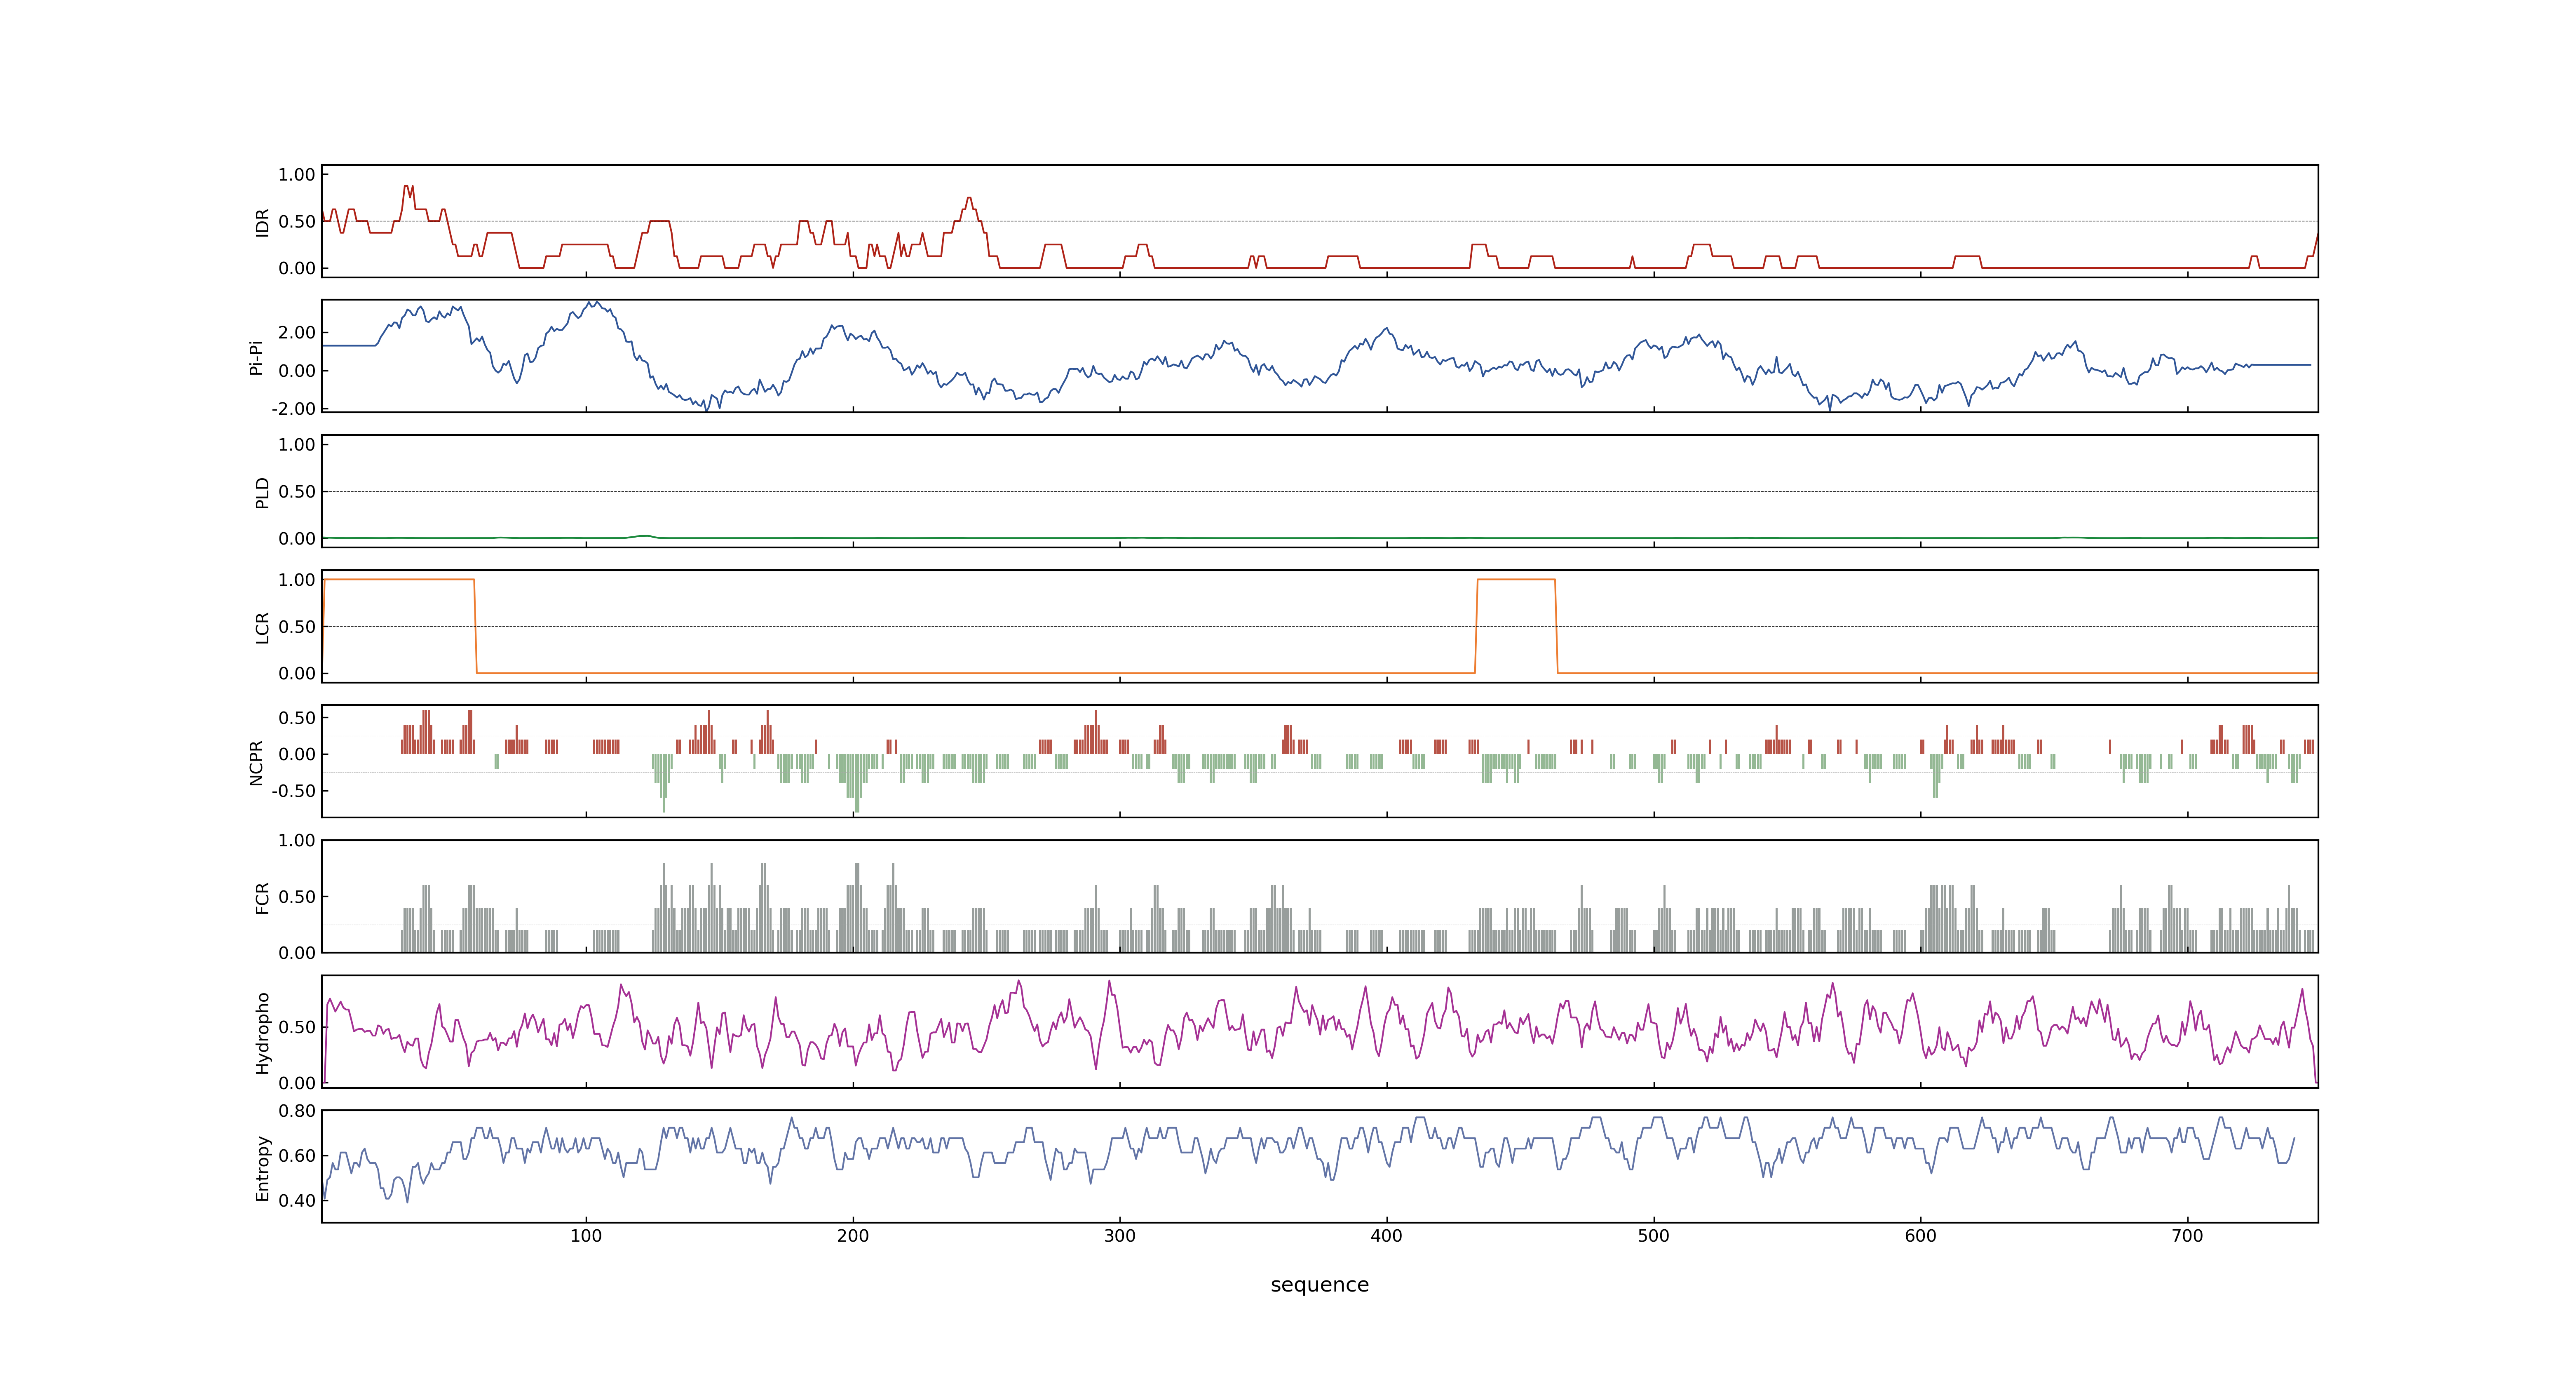Viewport: 2576px width, 1374px height.
Task: Click the LCR y-axis label
Action: (x=263, y=627)
